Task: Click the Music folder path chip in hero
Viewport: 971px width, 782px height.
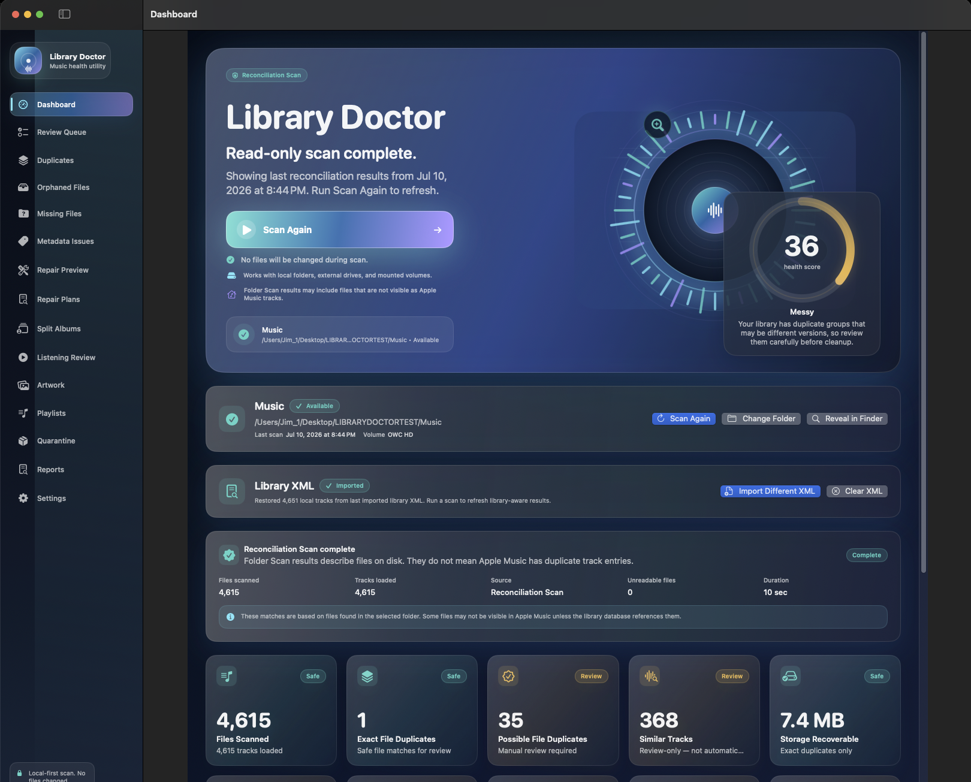Action: pos(339,334)
